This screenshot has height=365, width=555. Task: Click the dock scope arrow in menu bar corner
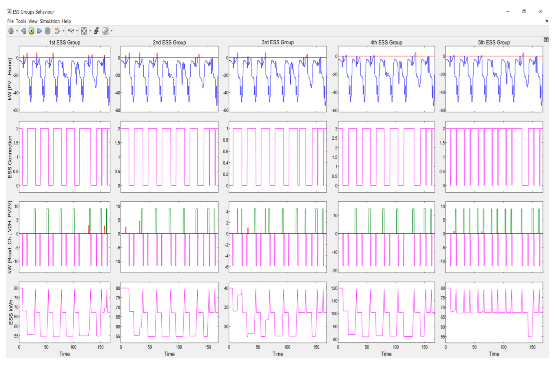tap(547, 21)
